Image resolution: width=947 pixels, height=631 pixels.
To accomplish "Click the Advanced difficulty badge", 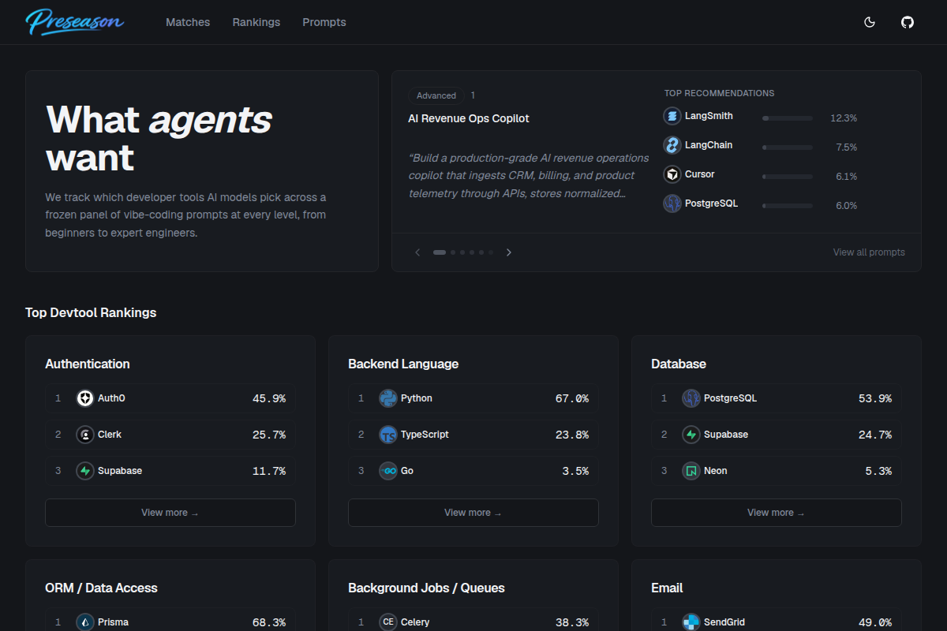I will (x=436, y=95).
